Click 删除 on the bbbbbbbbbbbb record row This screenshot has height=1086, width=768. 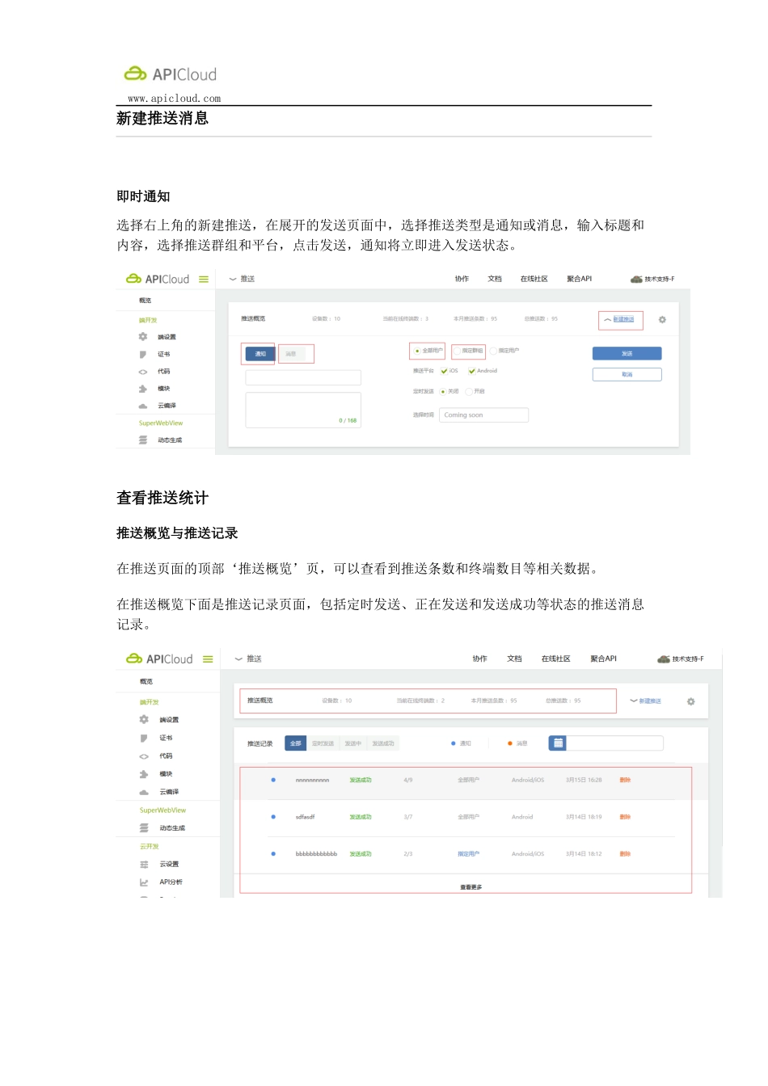click(x=625, y=854)
